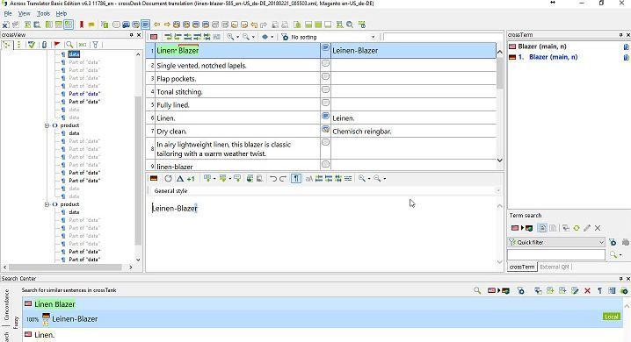This screenshot has height=342, width=631.
Task: Click the undo arrow in target editor toolbar
Action: [x=273, y=178]
